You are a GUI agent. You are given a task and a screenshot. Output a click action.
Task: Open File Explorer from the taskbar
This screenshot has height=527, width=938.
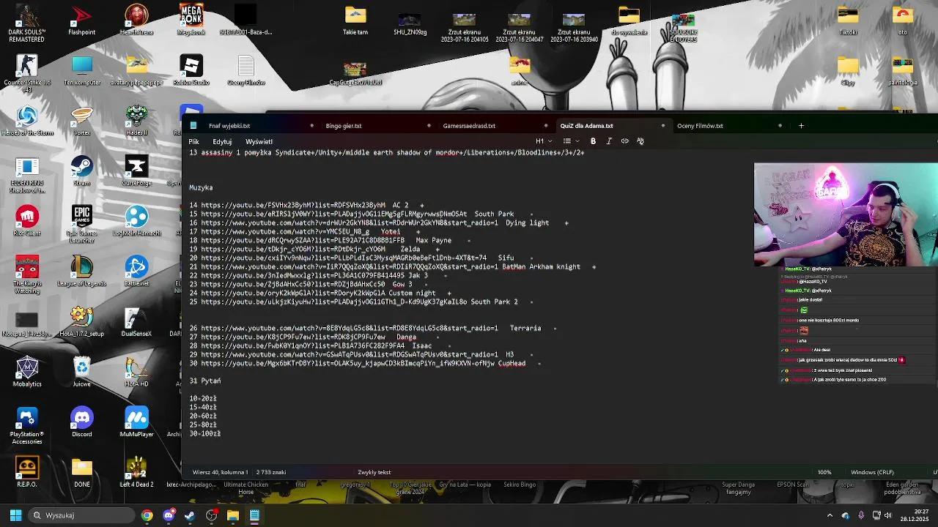point(233,515)
